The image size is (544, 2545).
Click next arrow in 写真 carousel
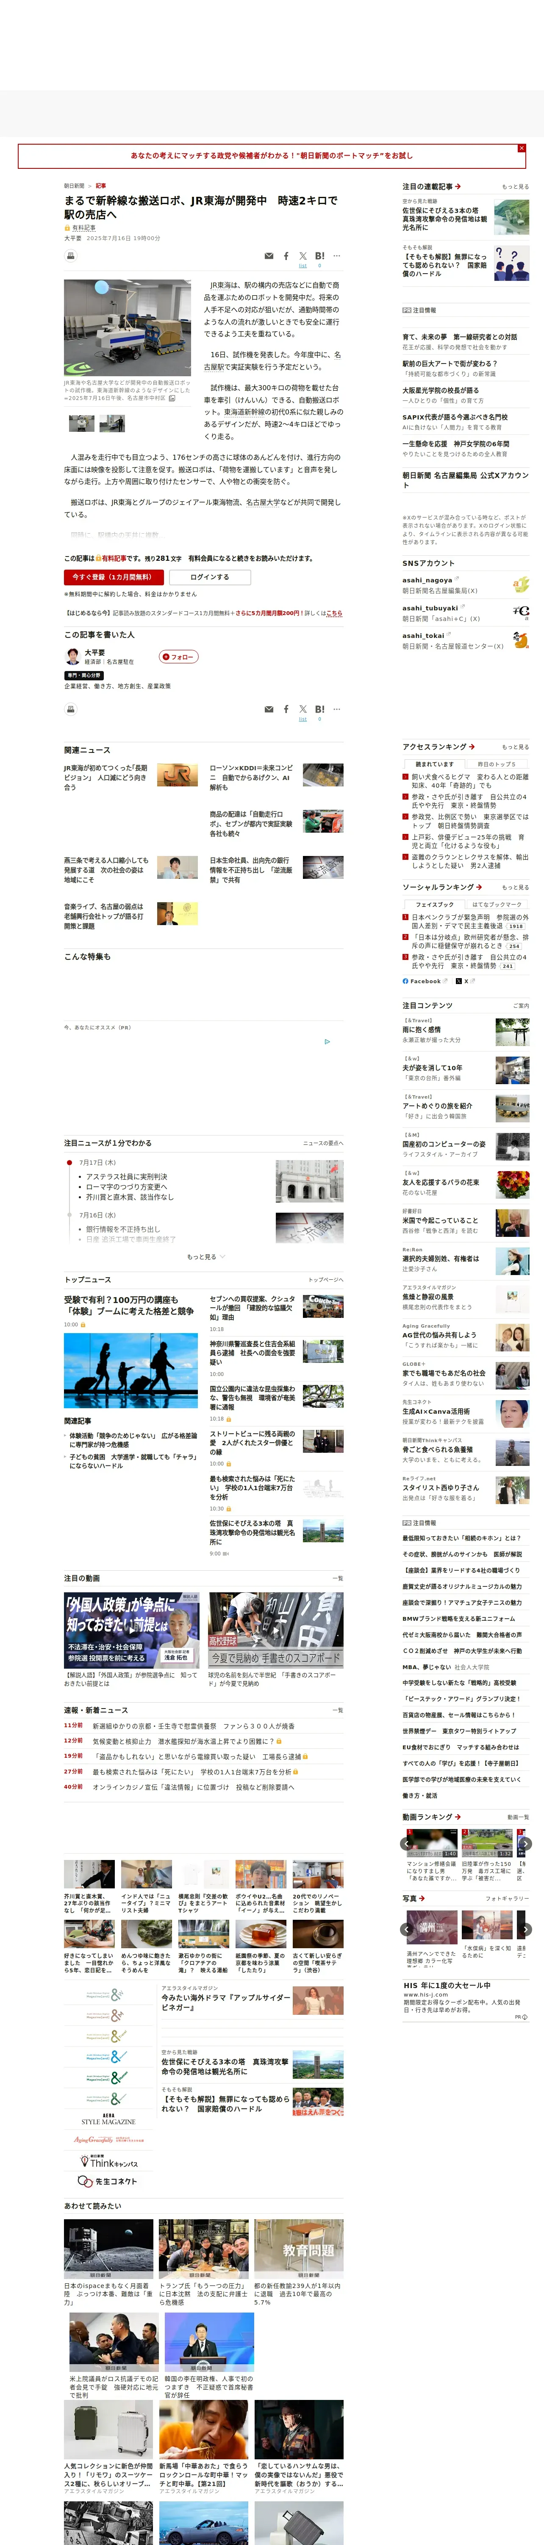[525, 1929]
